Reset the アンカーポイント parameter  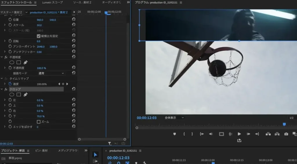[x=74, y=46]
